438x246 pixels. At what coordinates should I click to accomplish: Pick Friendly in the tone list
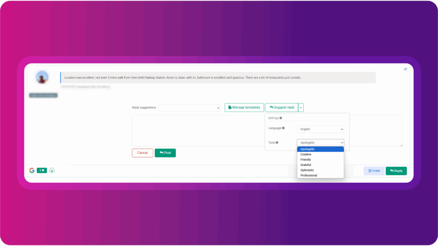coord(320,160)
